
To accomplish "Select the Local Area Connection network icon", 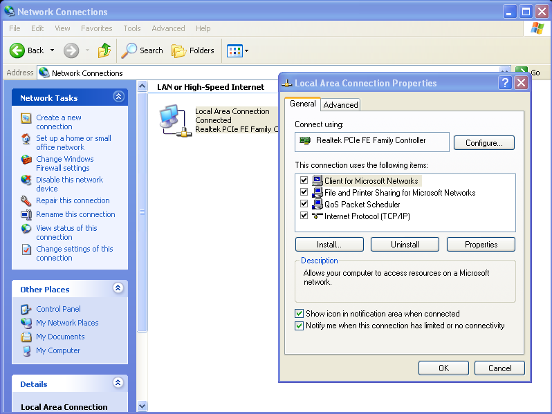I will coord(175,121).
